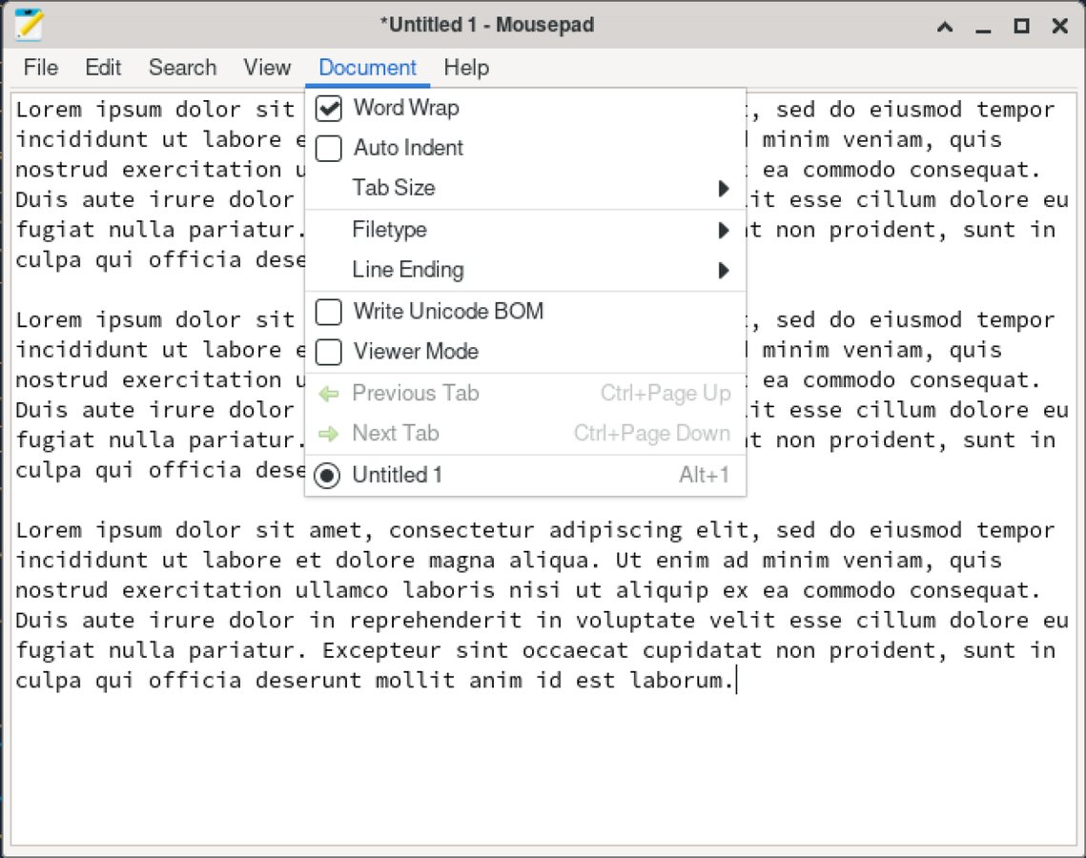Screen dimensions: 1086x858
Task: Click the Untitled 1 window title text
Action: [487, 25]
